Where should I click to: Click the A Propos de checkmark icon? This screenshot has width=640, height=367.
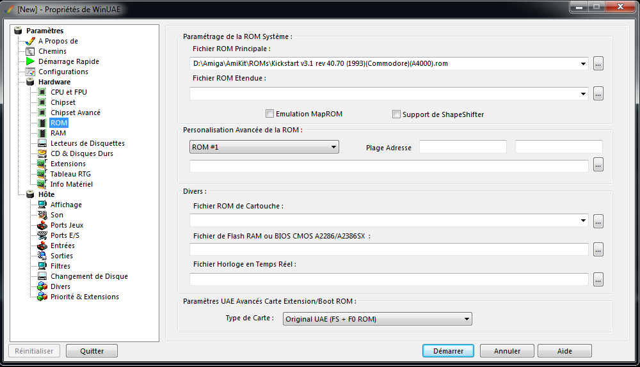(x=30, y=41)
